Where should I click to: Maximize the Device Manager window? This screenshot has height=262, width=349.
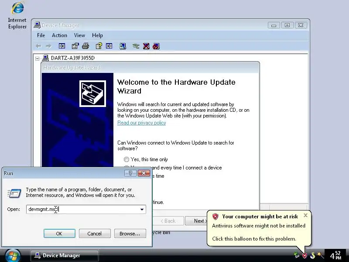(x=287, y=25)
